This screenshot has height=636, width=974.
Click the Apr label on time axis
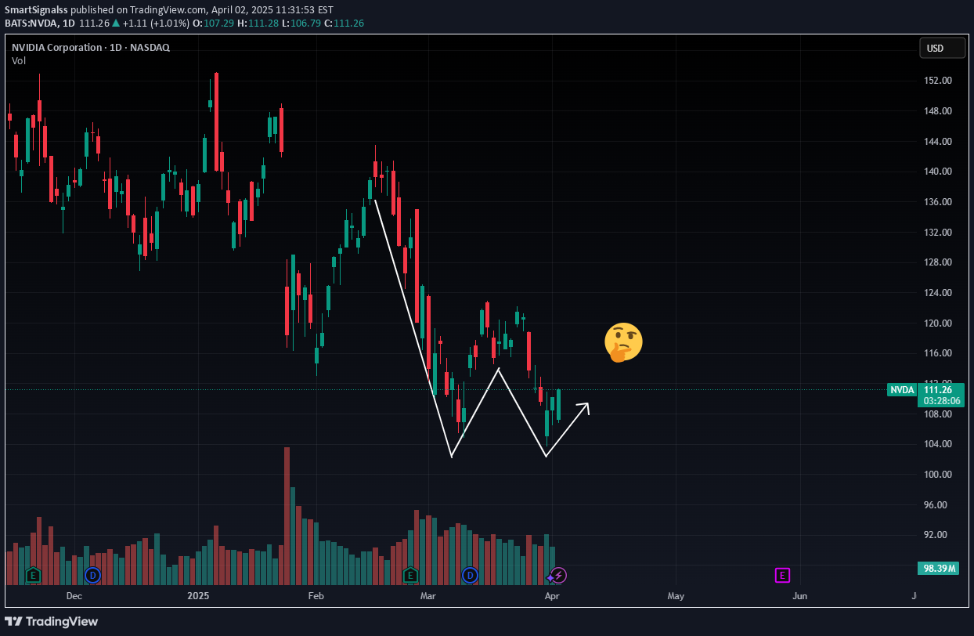coord(552,596)
